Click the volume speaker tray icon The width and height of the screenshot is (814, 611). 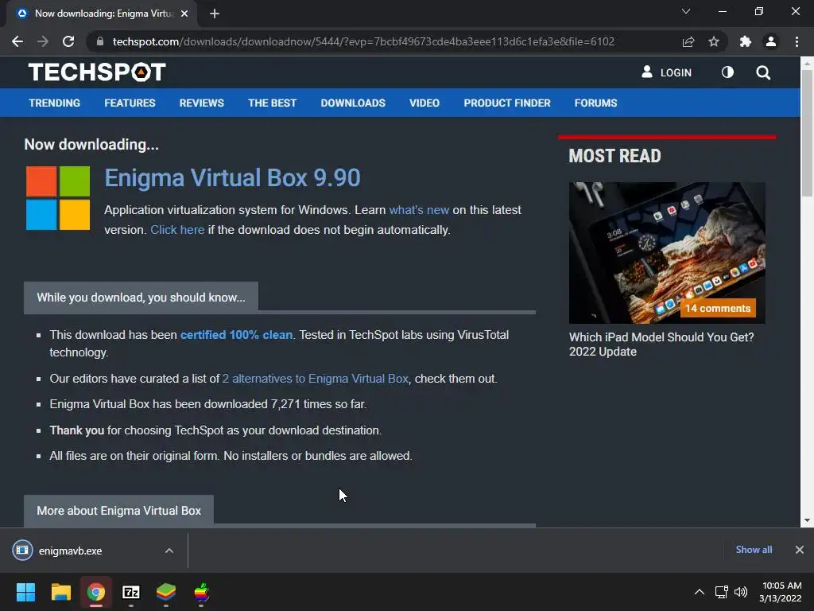[x=741, y=592]
